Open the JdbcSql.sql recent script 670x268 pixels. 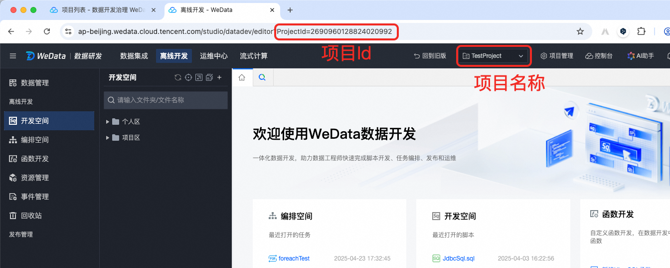click(x=459, y=259)
